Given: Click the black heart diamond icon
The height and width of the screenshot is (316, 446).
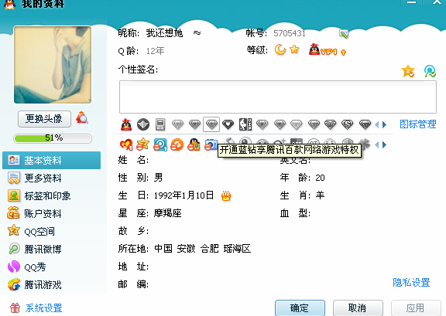Looking at the screenshot, I should (228, 124).
